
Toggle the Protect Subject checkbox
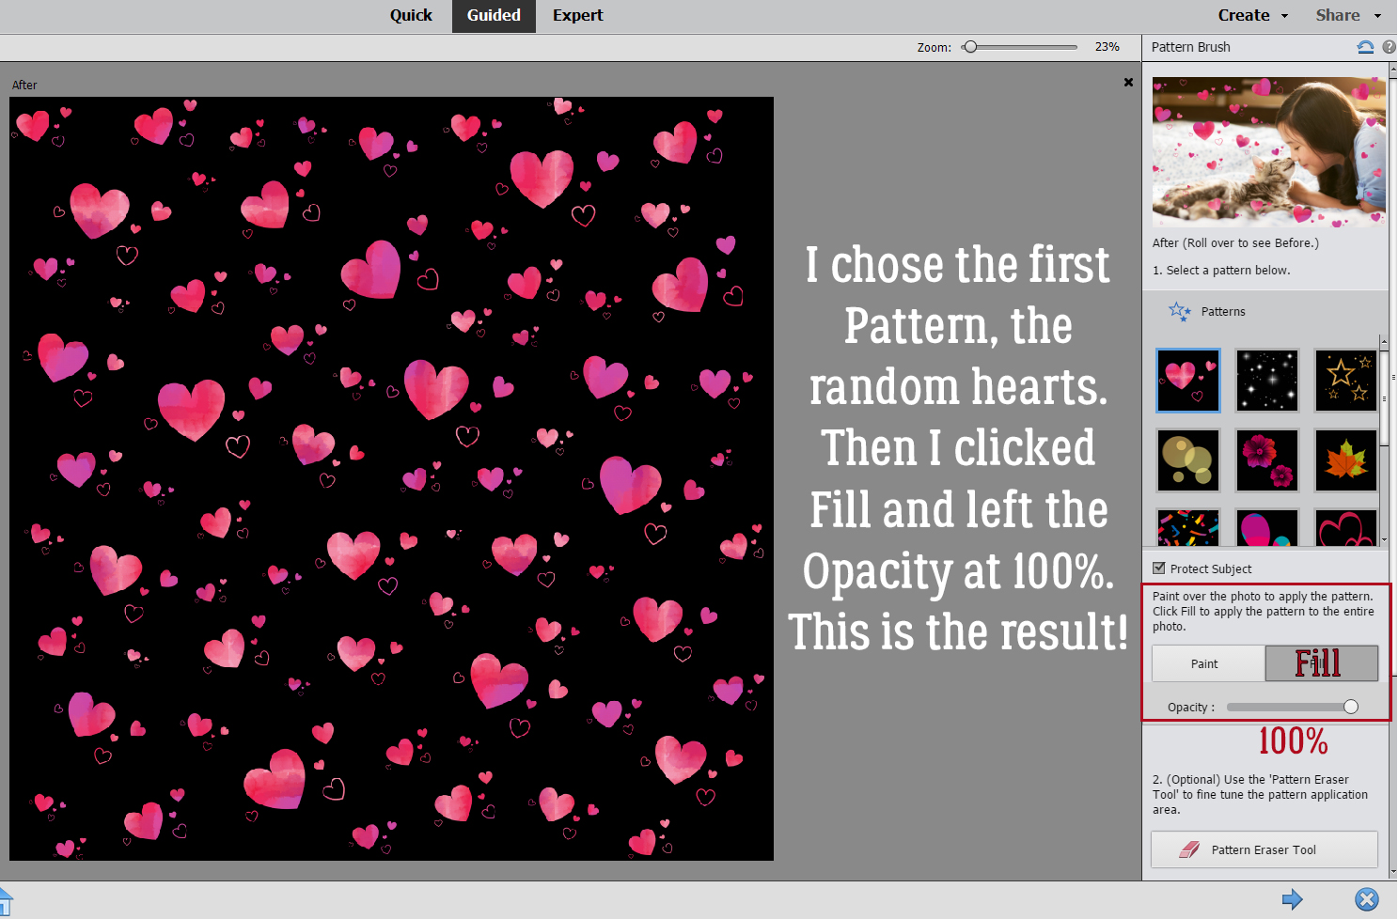click(1159, 568)
